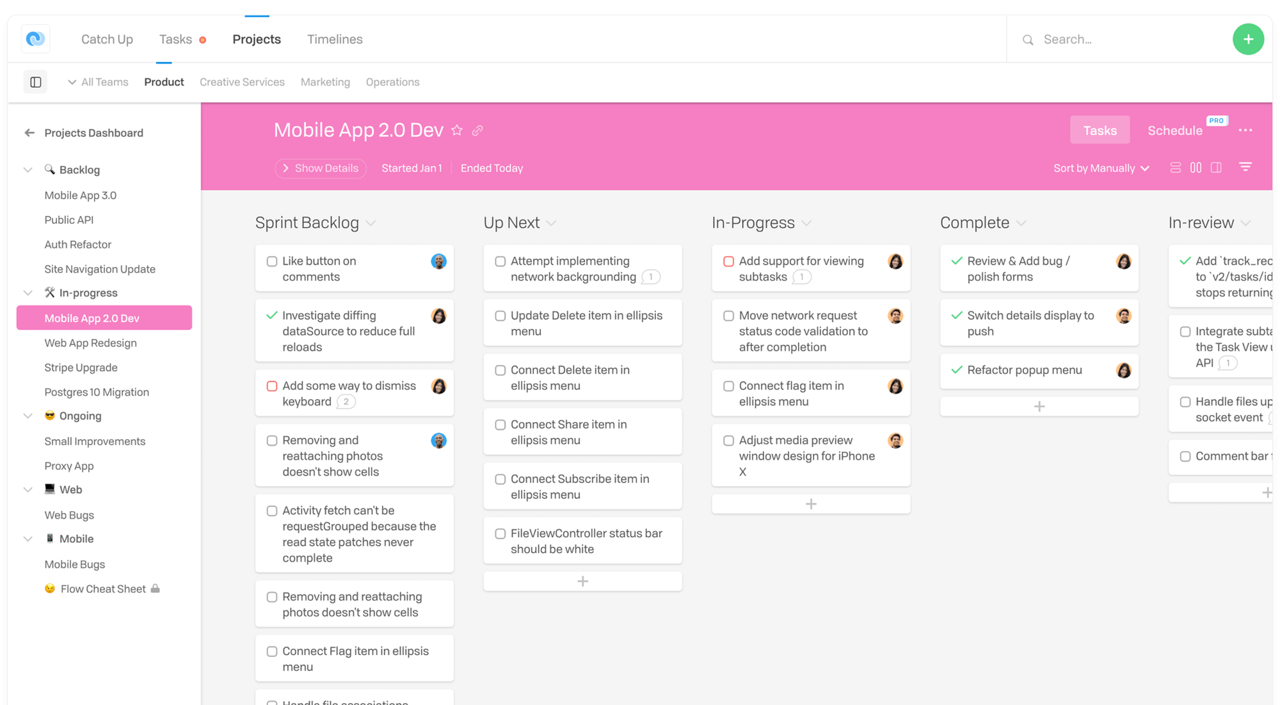Toggle checkbox on 'Removing and reattaching photos' task
Viewport: 1280px width, 705px height.
click(271, 439)
